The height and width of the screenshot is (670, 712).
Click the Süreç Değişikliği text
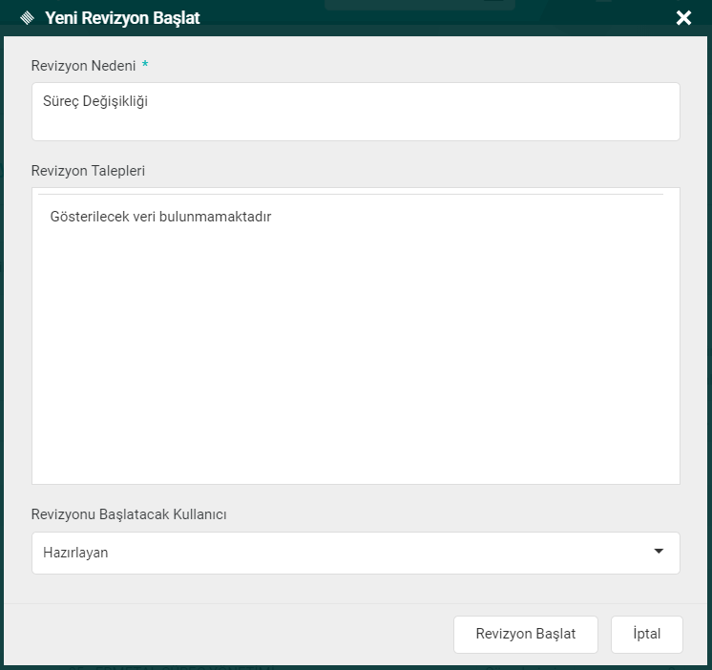coord(95,99)
